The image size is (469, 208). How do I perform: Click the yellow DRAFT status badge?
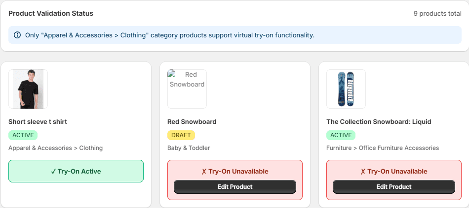(181, 135)
